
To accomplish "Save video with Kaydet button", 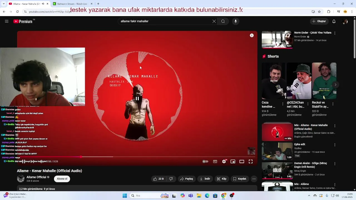I will [239, 179].
